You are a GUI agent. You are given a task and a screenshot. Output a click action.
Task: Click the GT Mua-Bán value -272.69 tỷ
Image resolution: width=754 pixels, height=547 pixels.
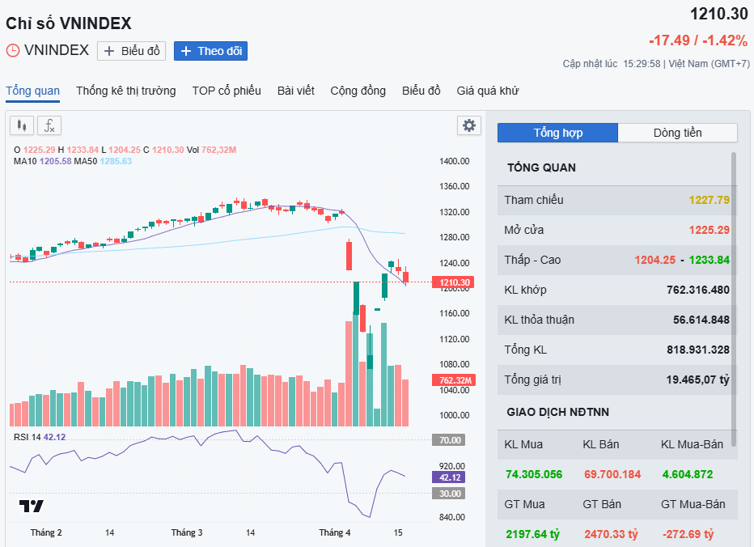[688, 534]
